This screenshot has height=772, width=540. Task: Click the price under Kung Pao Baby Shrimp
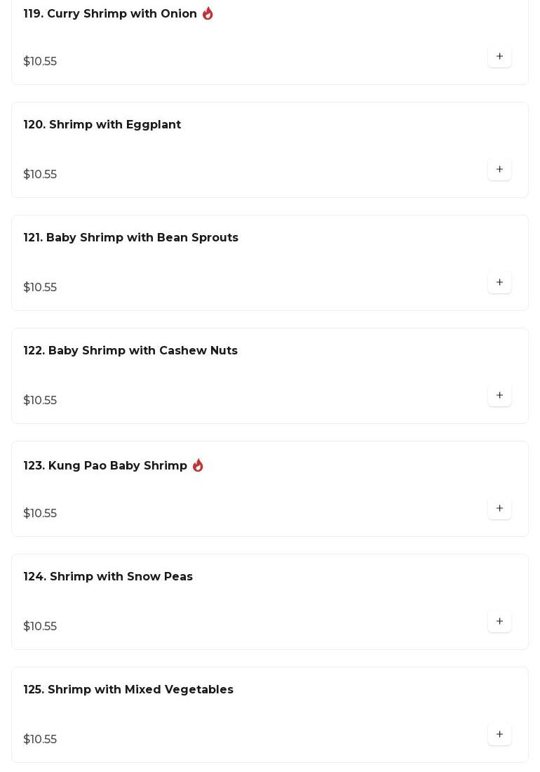[40, 514]
